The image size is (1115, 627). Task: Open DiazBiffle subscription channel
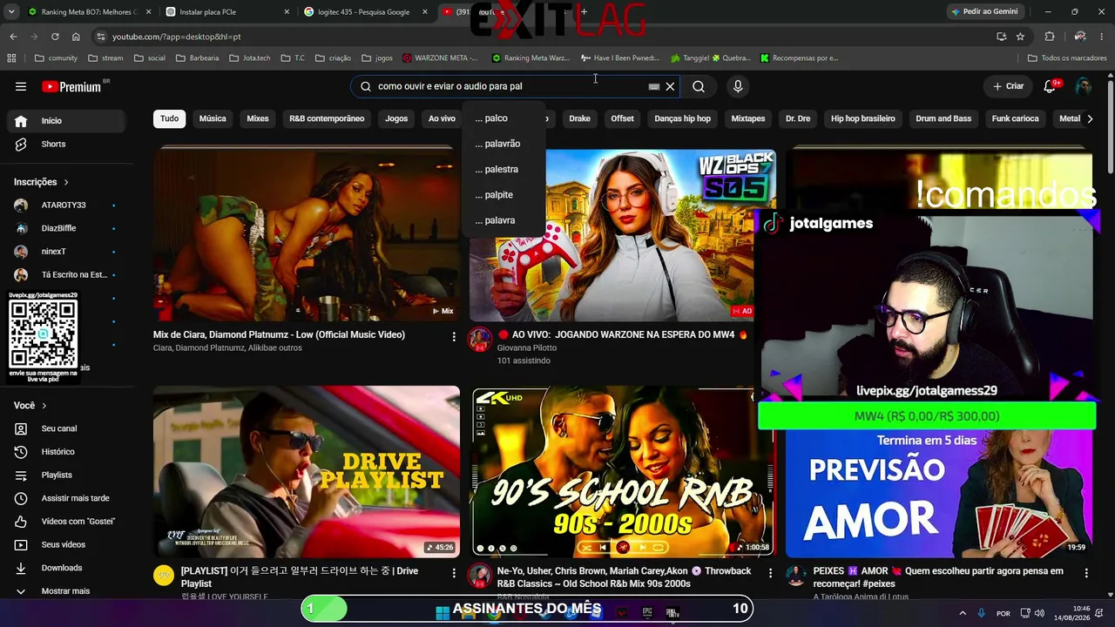tap(68, 228)
